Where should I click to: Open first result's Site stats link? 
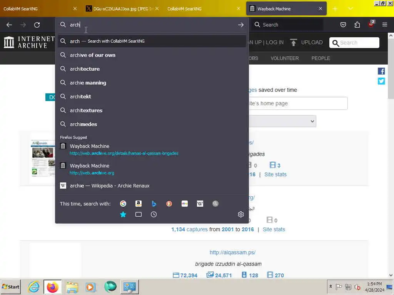coord(275,174)
